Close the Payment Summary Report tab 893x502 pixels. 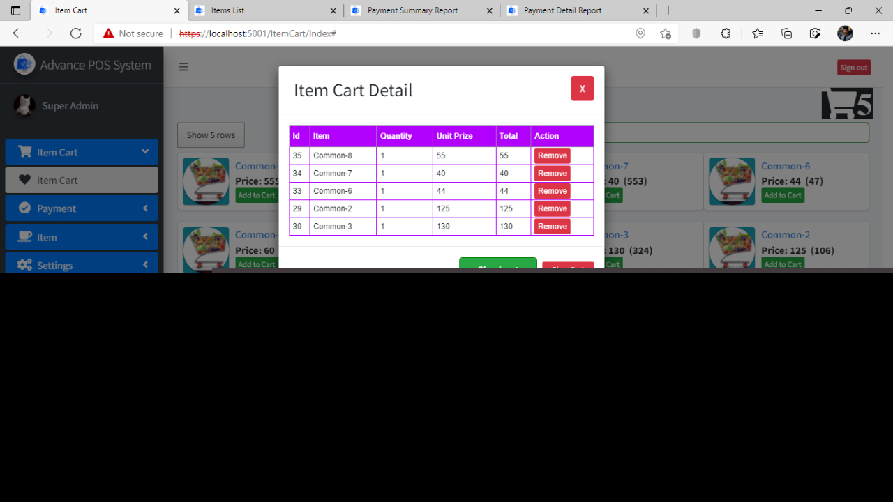tap(489, 10)
